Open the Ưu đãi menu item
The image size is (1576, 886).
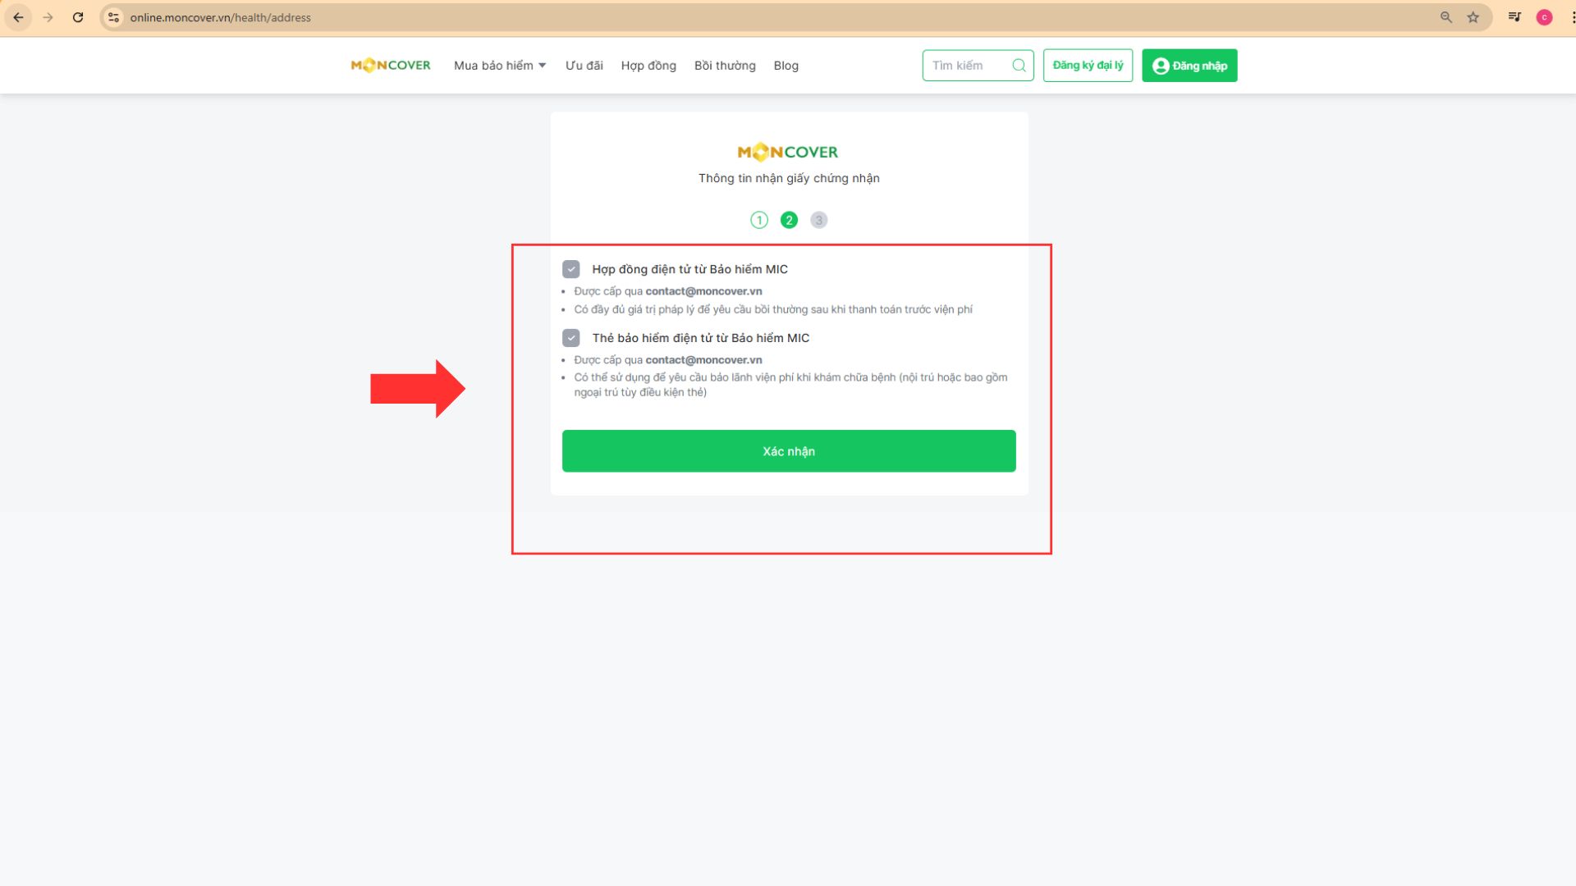[x=584, y=66]
